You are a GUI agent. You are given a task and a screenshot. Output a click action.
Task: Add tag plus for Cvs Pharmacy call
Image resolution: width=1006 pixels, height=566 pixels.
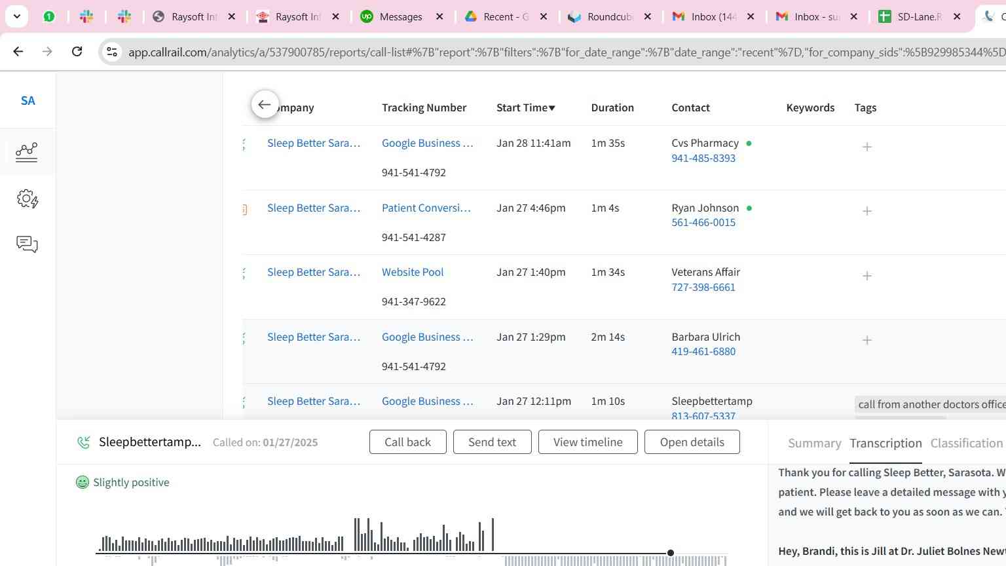coord(867,147)
